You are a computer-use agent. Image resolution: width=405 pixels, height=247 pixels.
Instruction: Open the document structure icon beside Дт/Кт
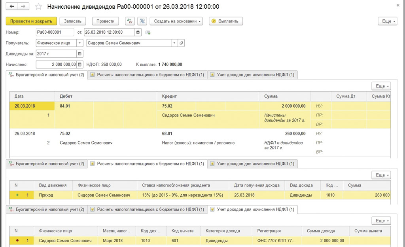click(142, 21)
